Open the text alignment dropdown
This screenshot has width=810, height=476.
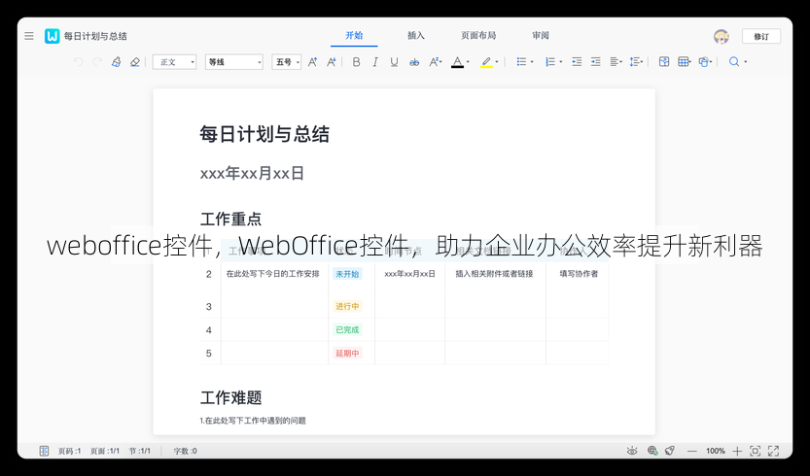pyautogui.click(x=616, y=62)
